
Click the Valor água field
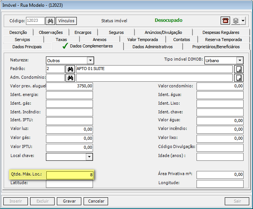[x=220, y=121]
